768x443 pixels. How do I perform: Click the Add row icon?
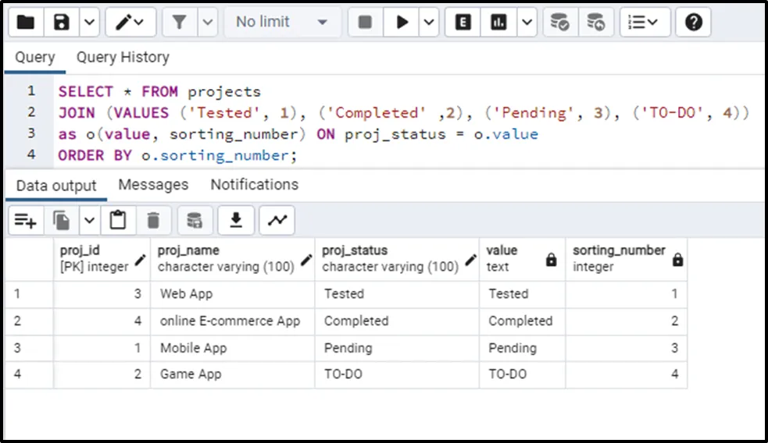pos(25,221)
